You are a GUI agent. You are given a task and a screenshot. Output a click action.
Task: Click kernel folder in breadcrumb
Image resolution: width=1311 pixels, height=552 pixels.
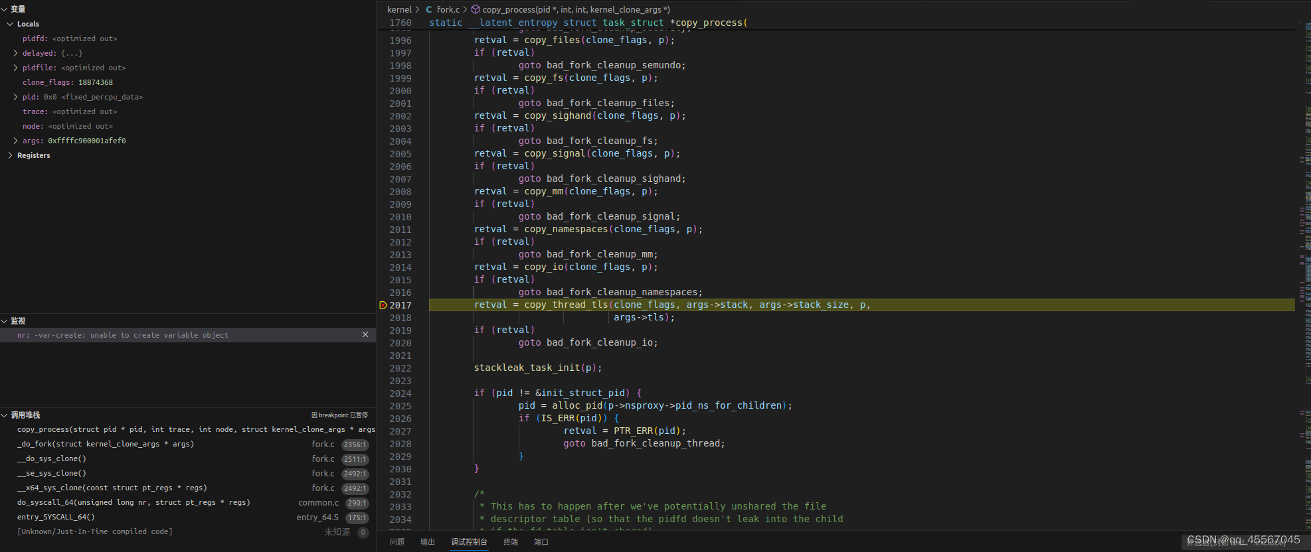click(399, 9)
